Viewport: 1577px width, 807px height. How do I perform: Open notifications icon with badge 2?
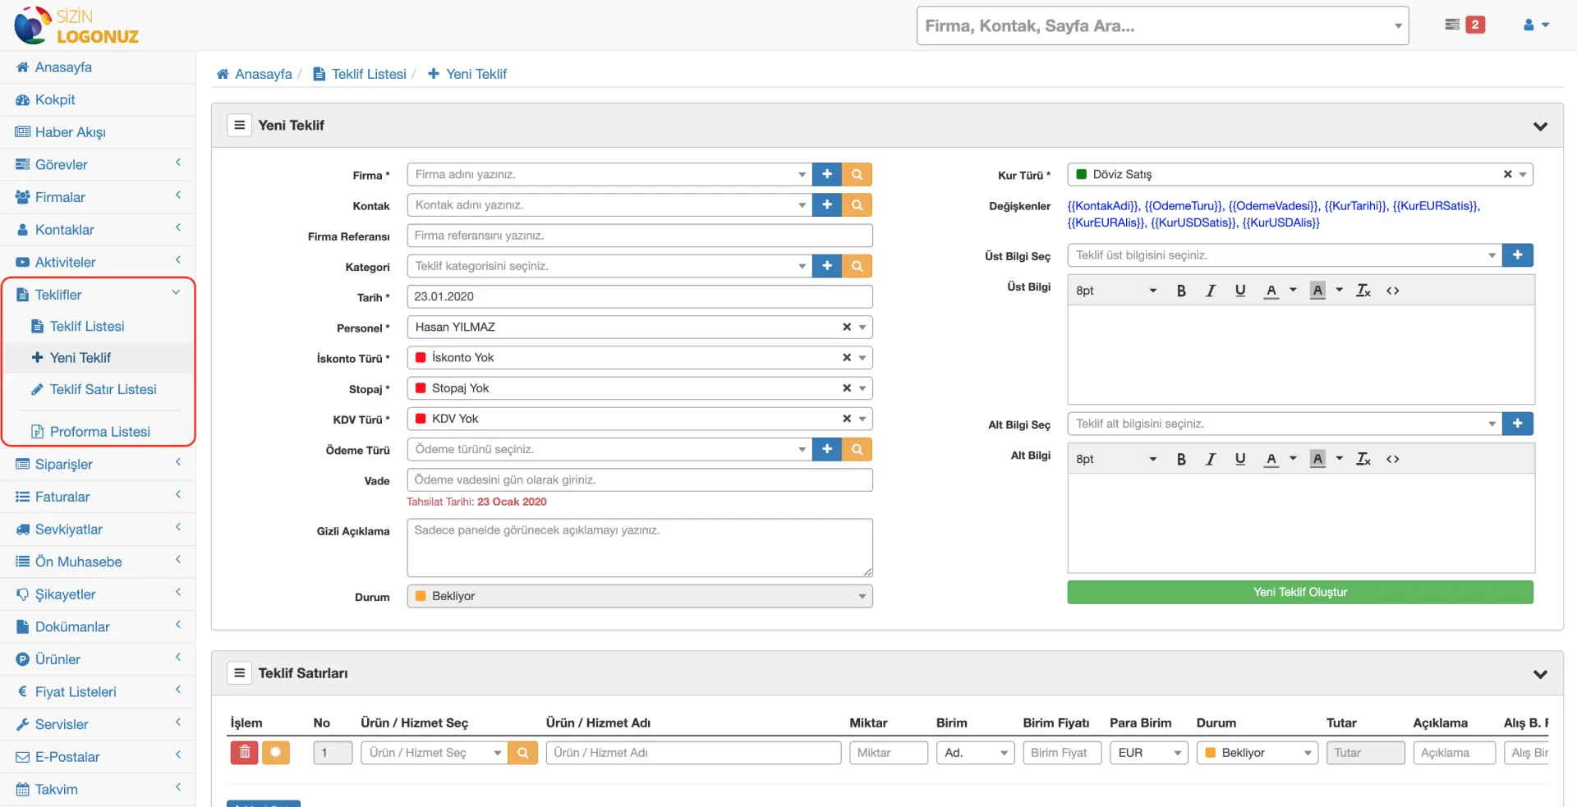[1464, 25]
